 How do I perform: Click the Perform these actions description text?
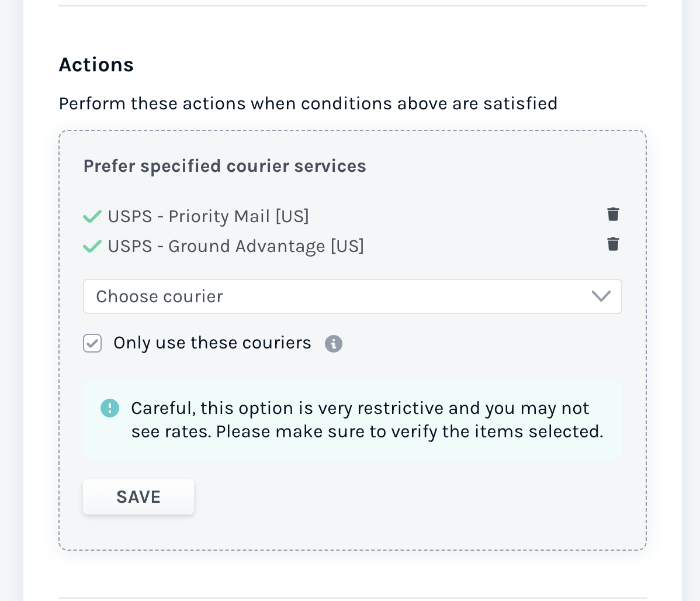[308, 103]
